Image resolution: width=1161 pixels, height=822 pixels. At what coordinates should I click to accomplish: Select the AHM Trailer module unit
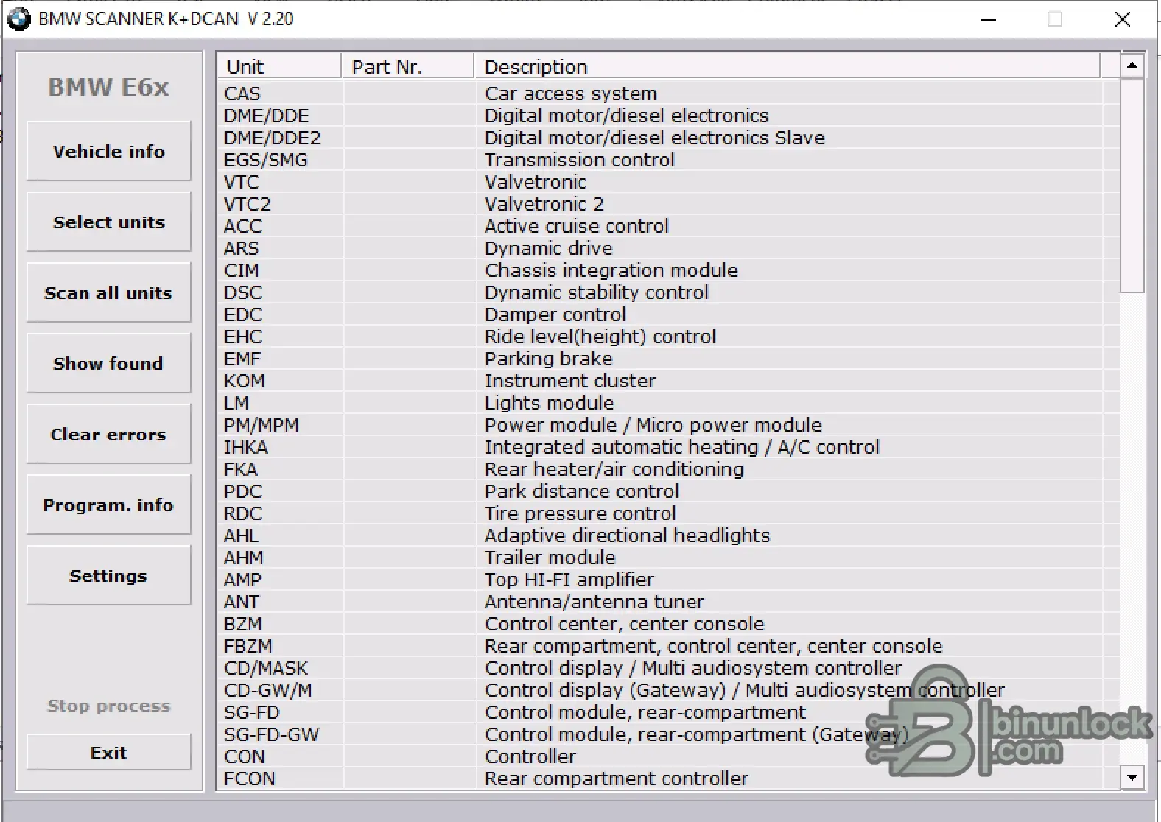(x=668, y=558)
